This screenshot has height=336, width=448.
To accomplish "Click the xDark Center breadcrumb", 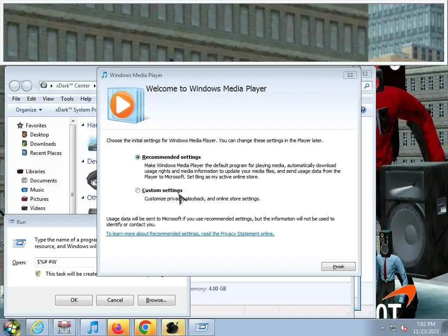I will [x=73, y=86].
